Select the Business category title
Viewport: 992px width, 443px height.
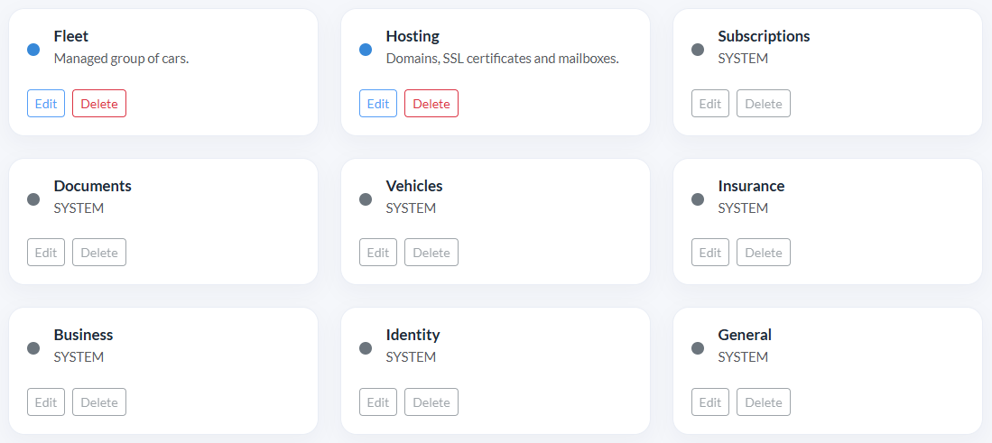coord(84,335)
